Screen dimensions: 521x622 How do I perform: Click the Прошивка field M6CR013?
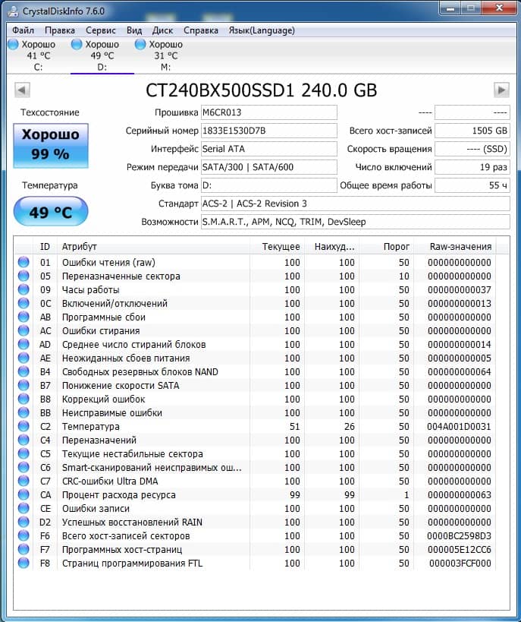click(x=269, y=112)
